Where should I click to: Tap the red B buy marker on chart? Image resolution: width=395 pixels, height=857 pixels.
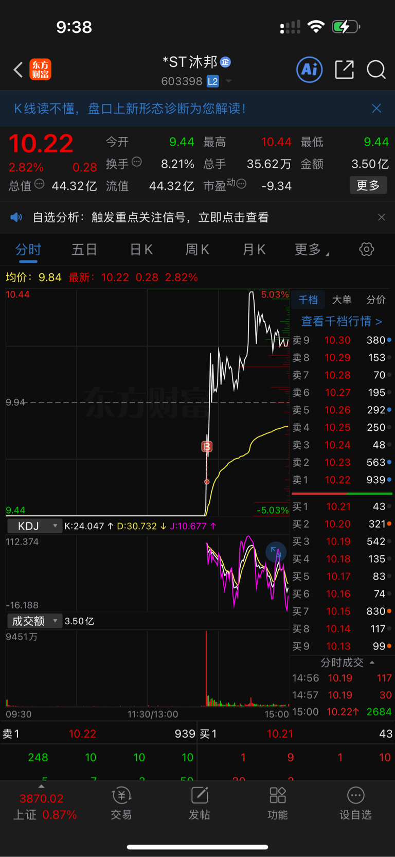[x=207, y=447]
